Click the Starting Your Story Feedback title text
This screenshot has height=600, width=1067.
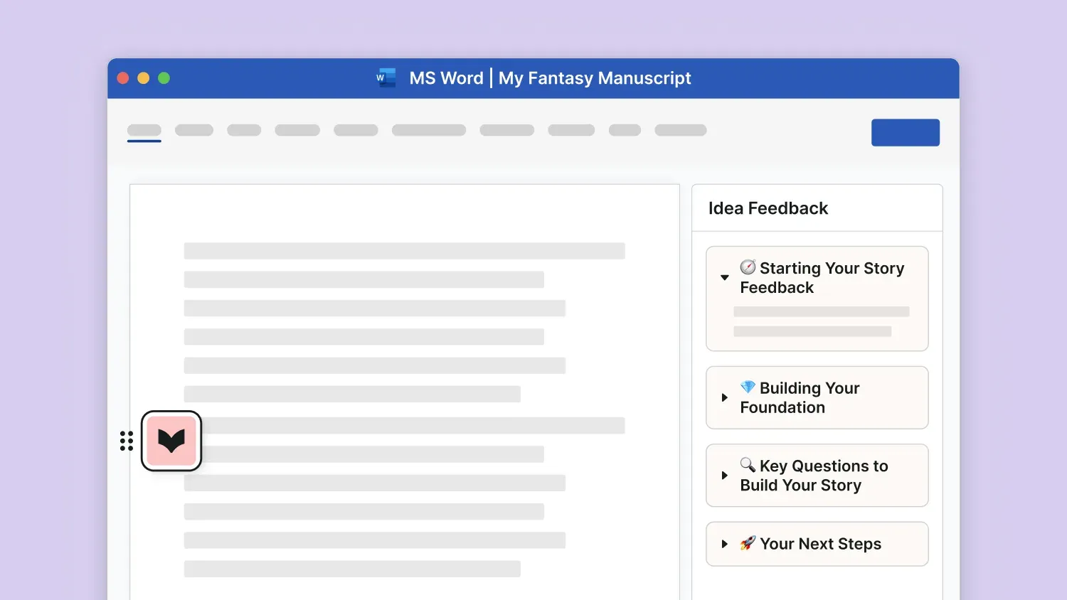click(822, 278)
